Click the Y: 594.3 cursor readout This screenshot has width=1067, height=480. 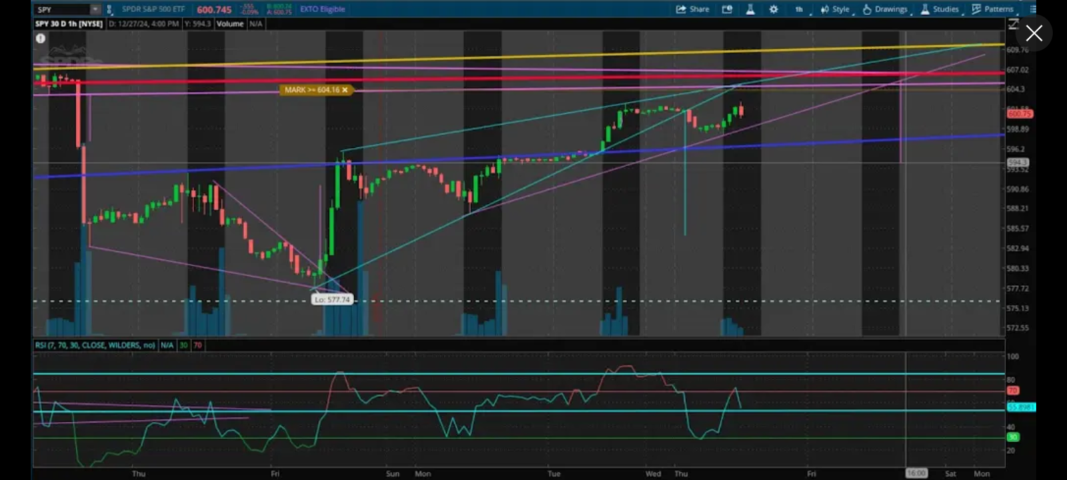click(197, 24)
